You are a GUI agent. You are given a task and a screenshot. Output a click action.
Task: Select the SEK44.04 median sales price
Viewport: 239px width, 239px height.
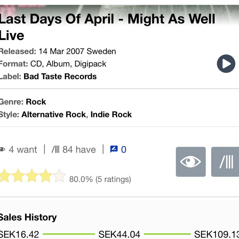coord(119,234)
